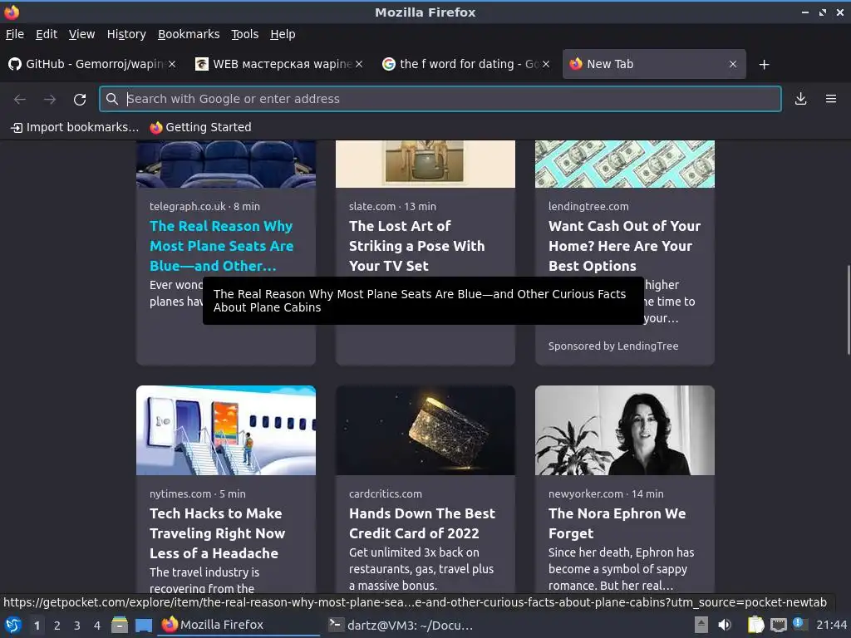Screen dimensions: 851x638
Task: Open 'Tech Hacks to Make Traveling' article
Action: 217,533
